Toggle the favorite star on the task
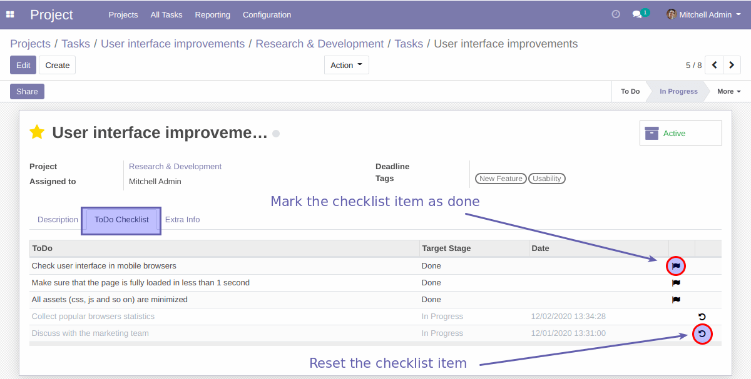Viewport: 751px width, 379px height. (x=37, y=132)
